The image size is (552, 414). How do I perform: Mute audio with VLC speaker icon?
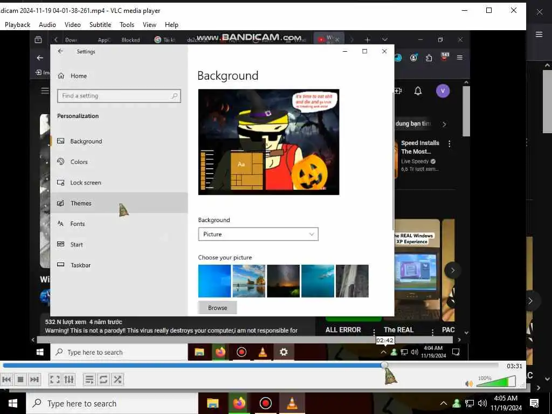point(469,384)
